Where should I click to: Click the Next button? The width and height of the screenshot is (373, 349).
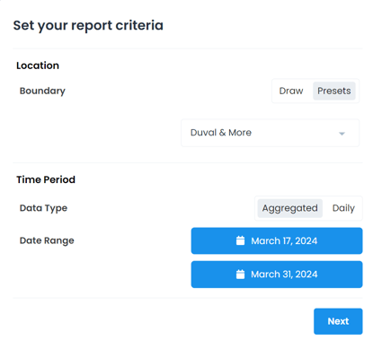tap(338, 321)
